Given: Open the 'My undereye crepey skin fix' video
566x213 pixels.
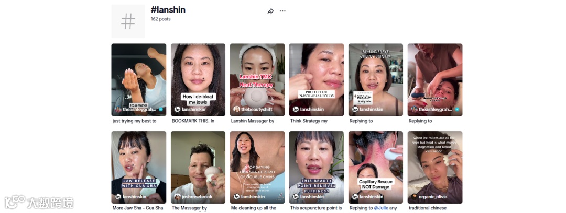Looking at the screenshot, I should tap(376, 80).
